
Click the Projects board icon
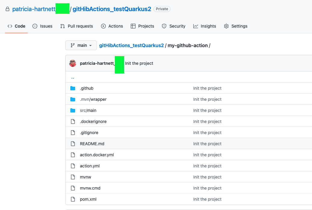point(133,26)
